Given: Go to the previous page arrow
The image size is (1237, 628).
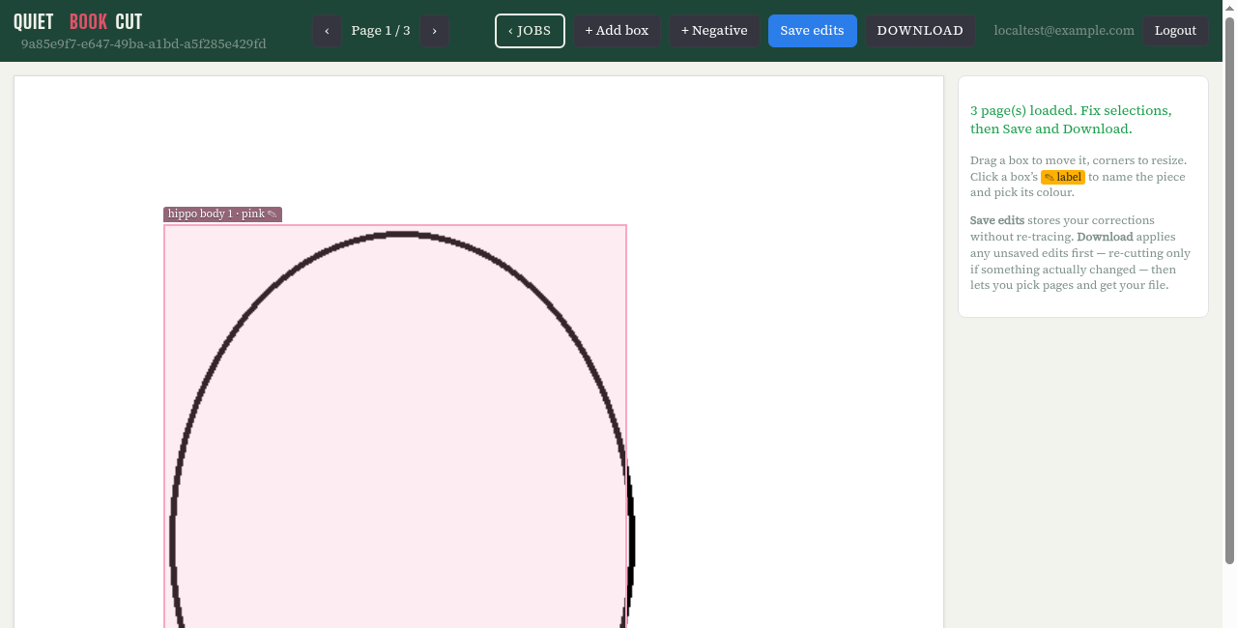Looking at the screenshot, I should point(327,31).
